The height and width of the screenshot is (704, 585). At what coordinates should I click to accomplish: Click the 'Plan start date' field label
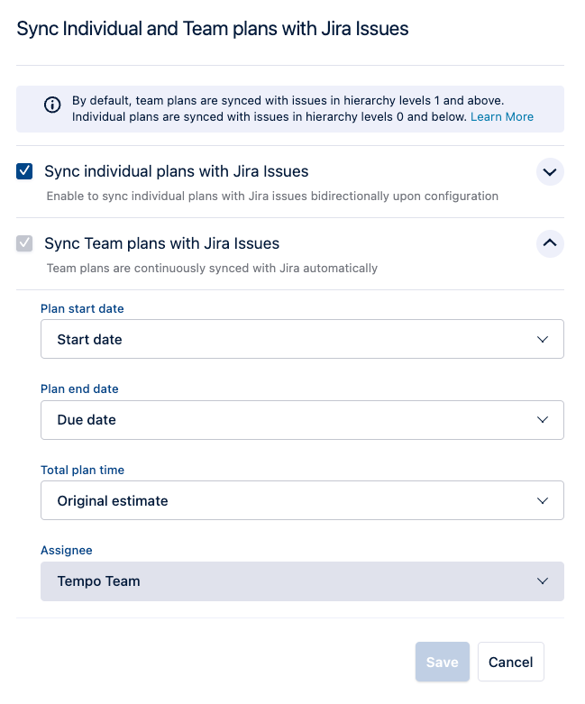[x=82, y=308]
